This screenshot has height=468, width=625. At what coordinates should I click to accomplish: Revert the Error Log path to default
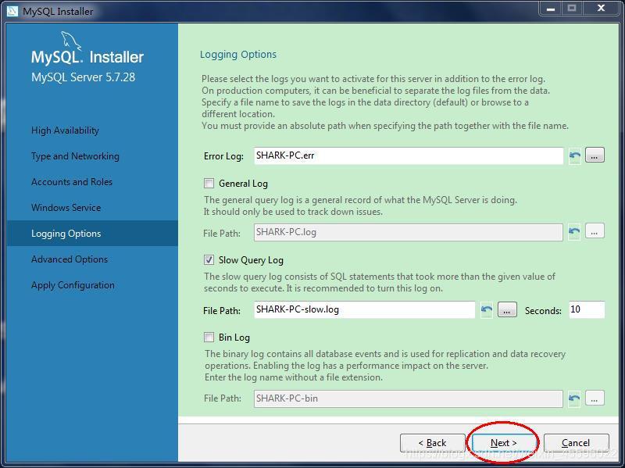(x=574, y=155)
